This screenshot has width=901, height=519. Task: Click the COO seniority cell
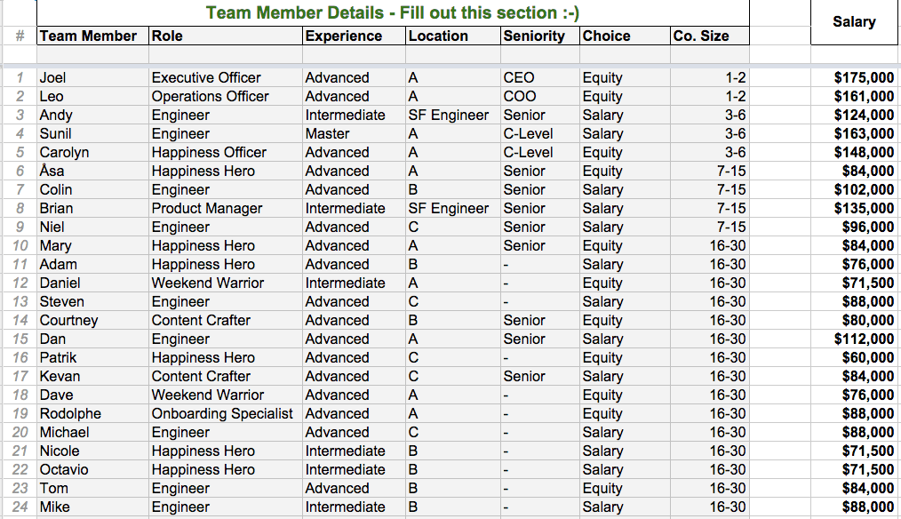pyautogui.click(x=520, y=96)
